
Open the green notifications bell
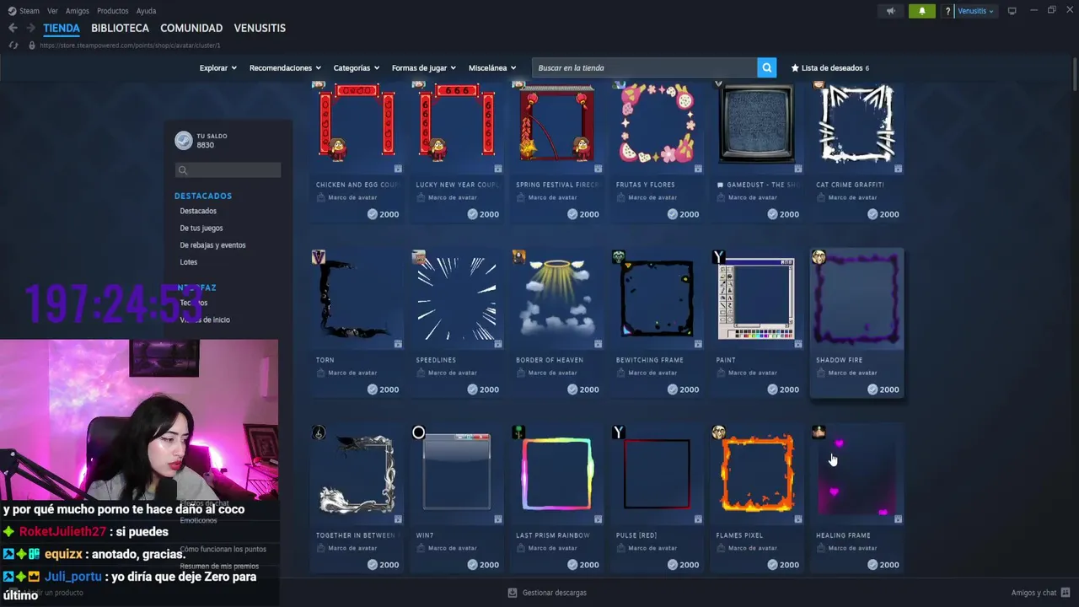(921, 11)
